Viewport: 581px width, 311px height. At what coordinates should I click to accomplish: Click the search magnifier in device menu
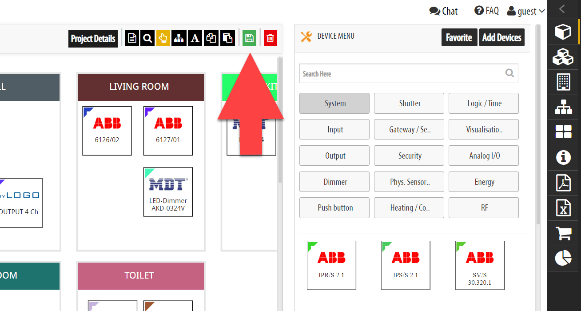(510, 73)
